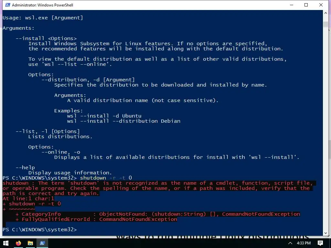Click the 'Arguments:' heading near top

pos(18,28)
